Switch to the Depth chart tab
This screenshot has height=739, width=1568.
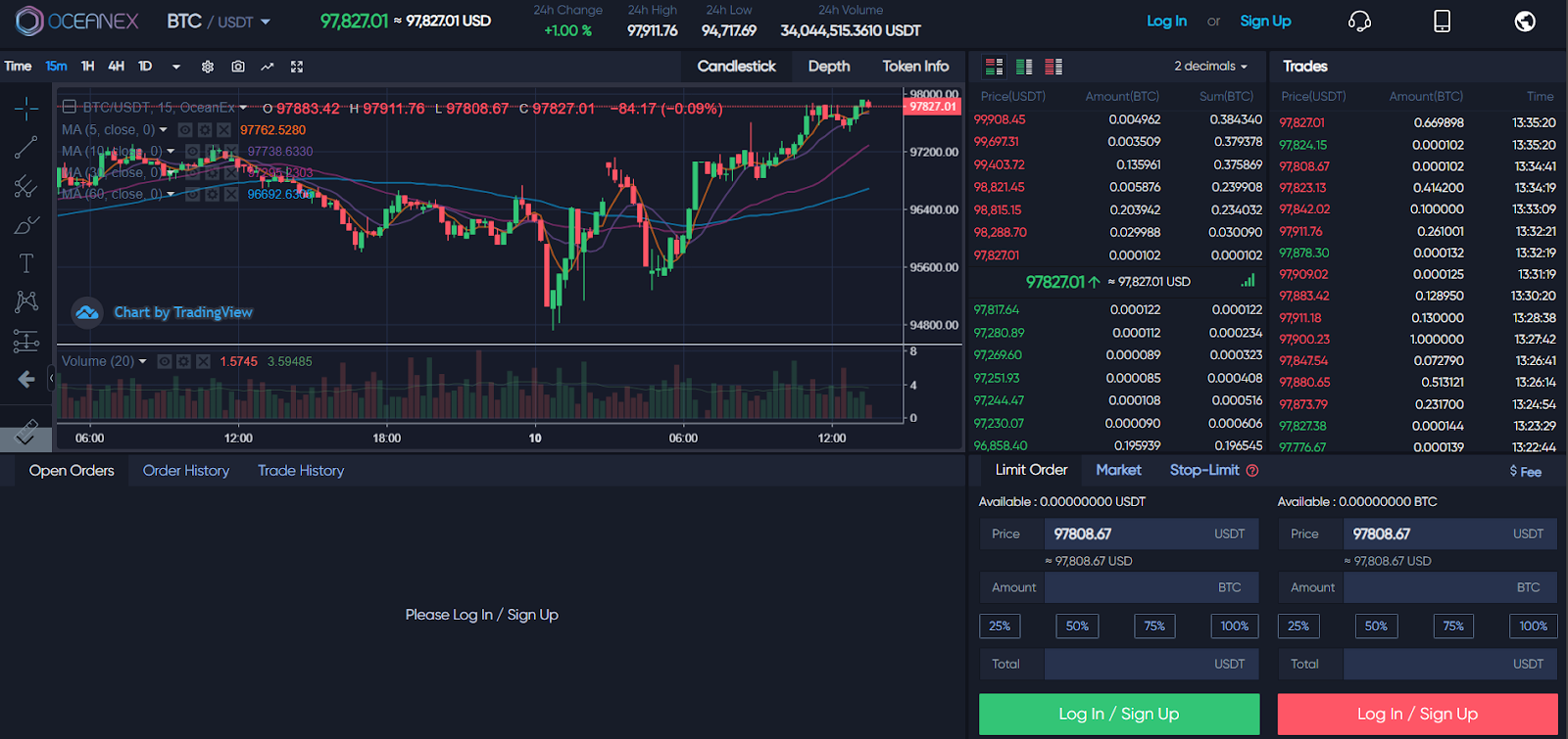(x=829, y=67)
